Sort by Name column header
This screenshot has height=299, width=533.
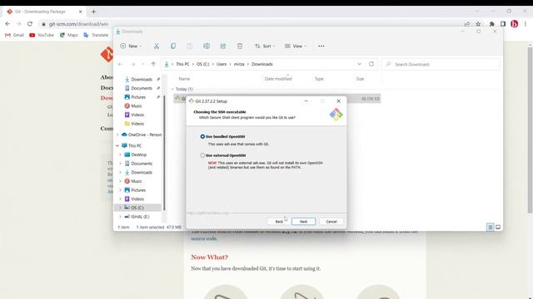[184, 79]
